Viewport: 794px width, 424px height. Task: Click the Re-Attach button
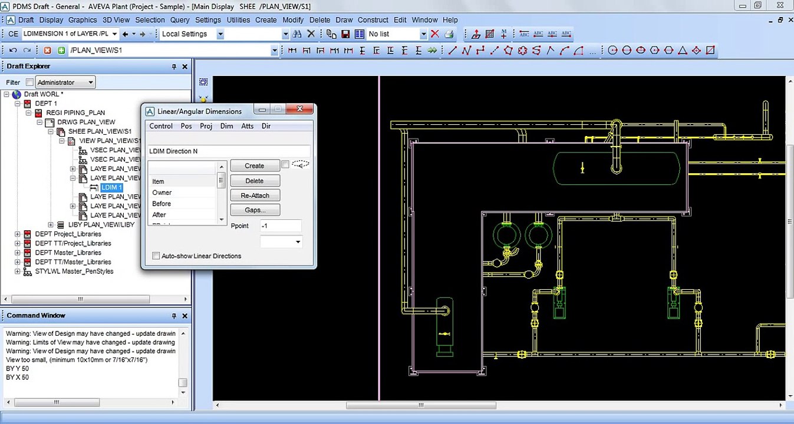click(x=255, y=195)
